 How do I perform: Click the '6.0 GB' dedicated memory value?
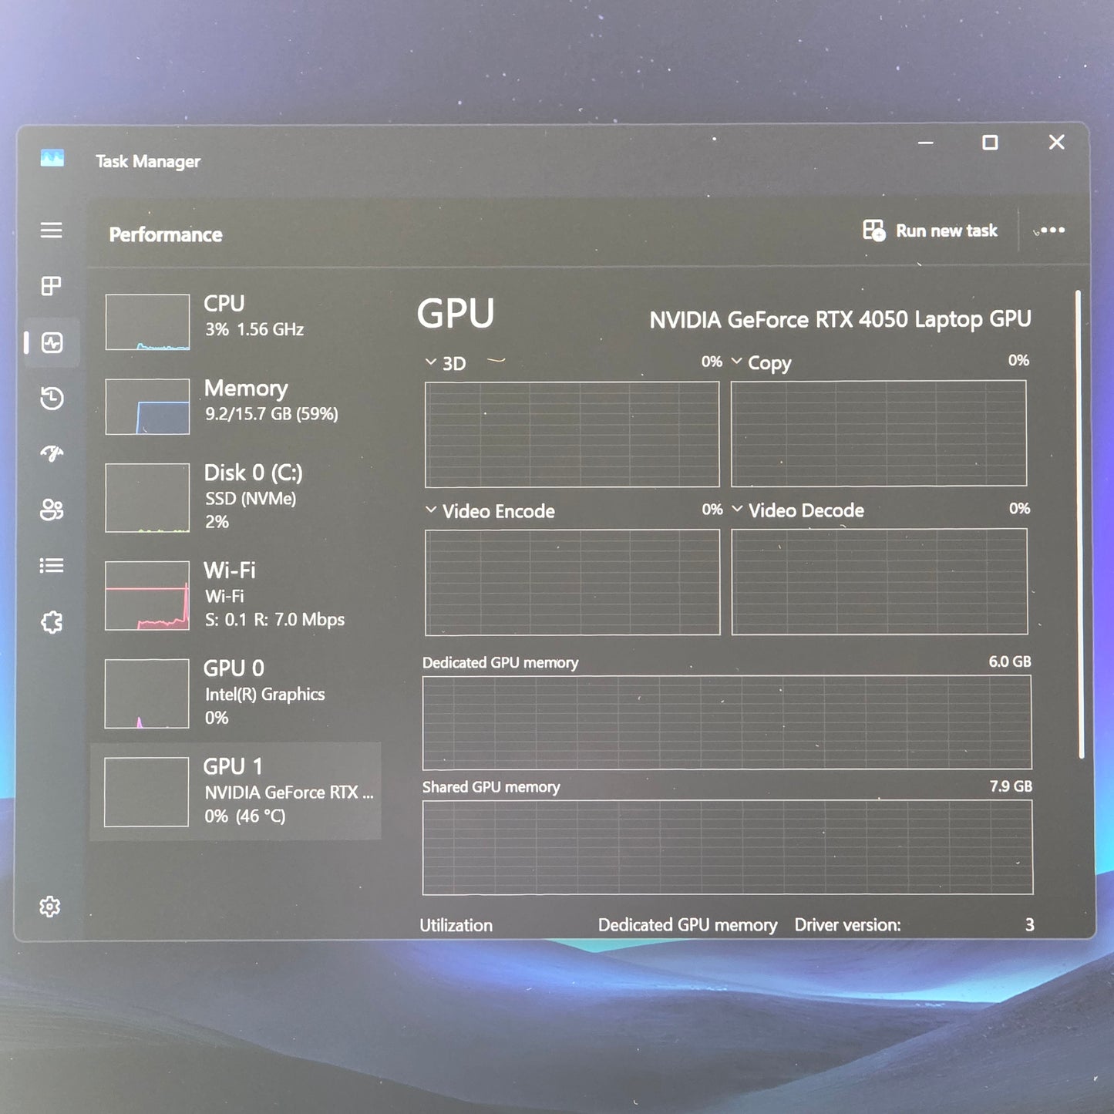point(1010,661)
